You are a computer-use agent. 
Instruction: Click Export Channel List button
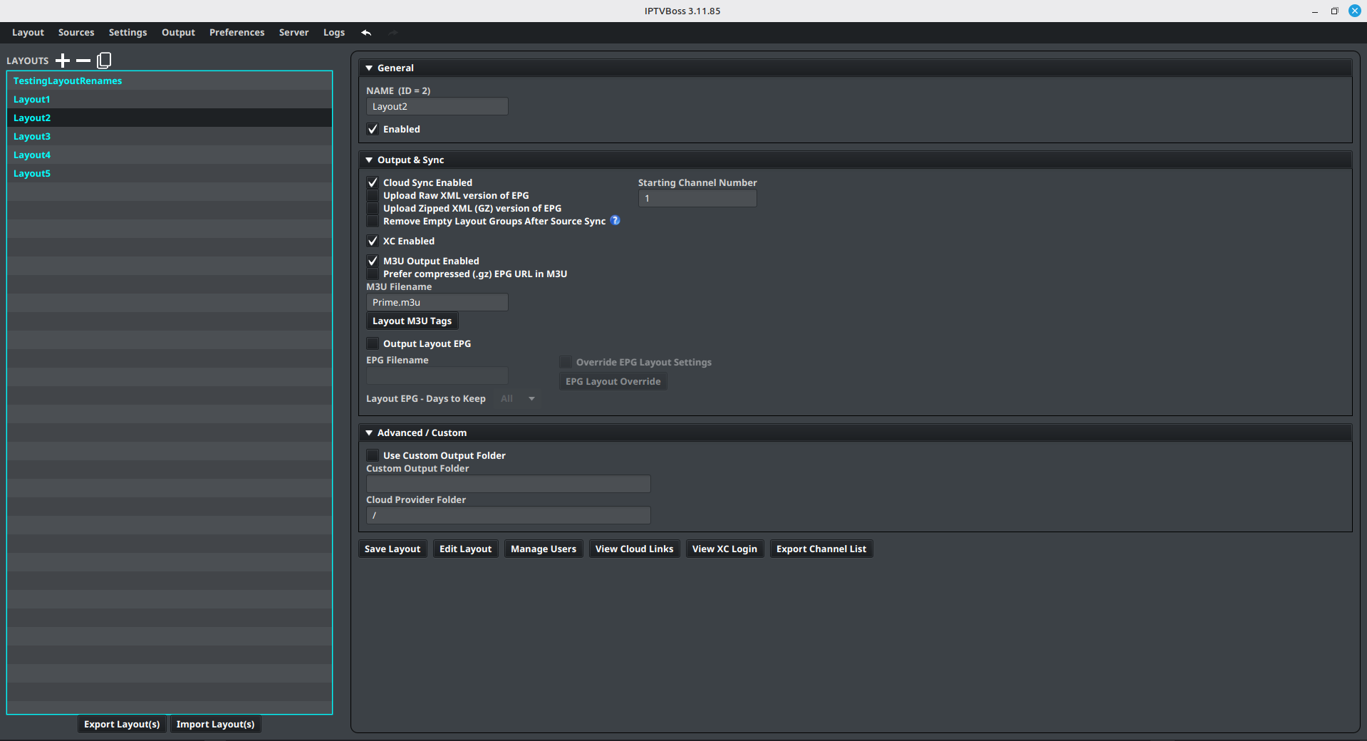click(821, 549)
